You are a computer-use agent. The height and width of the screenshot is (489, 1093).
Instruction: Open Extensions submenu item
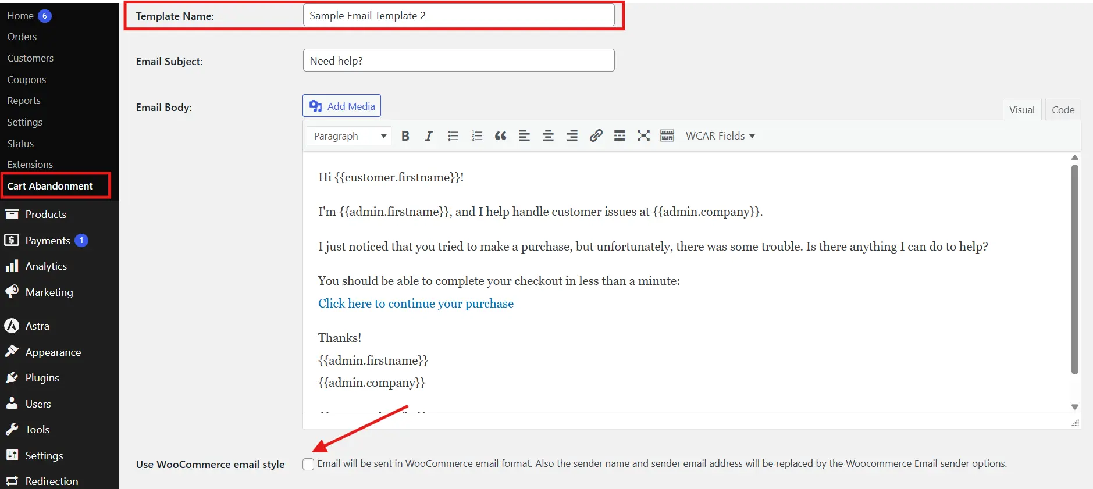(30, 165)
